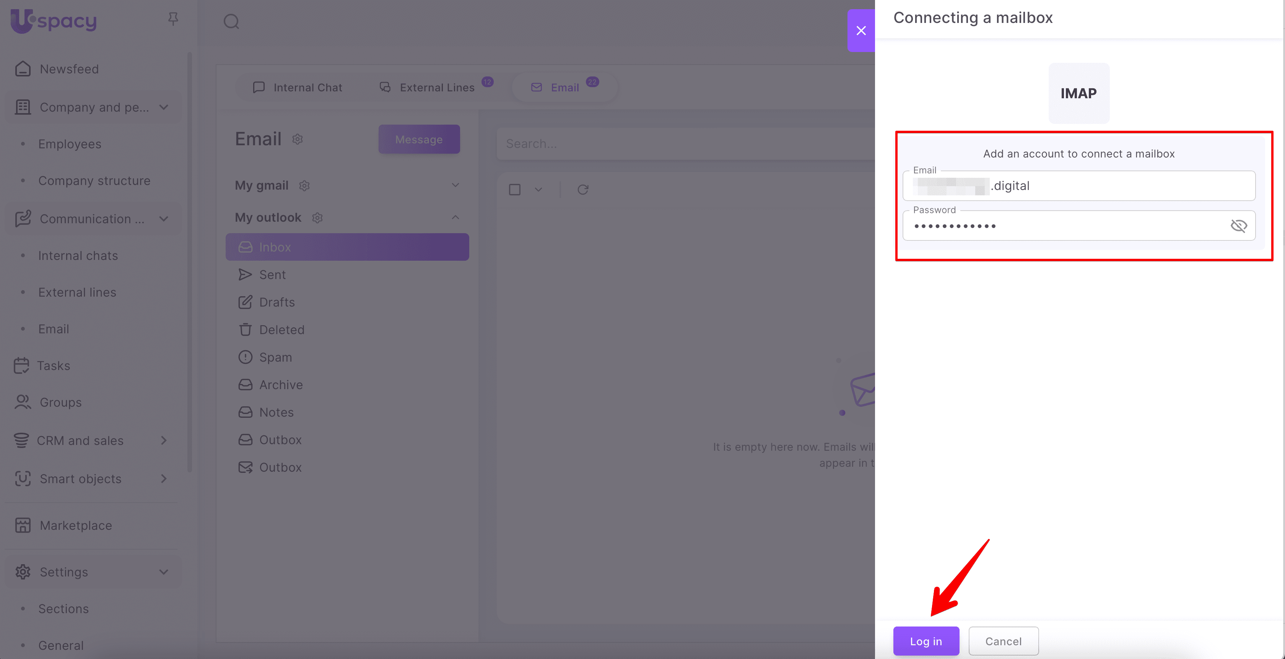Switch to Internal Chat tab

298,87
